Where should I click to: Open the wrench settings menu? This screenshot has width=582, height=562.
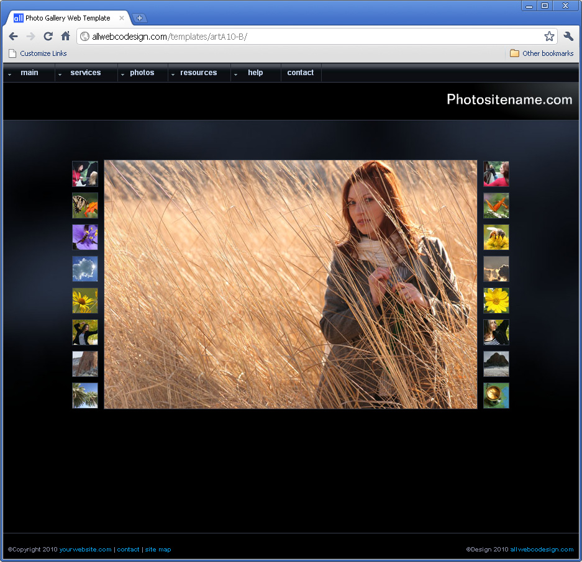click(x=568, y=37)
